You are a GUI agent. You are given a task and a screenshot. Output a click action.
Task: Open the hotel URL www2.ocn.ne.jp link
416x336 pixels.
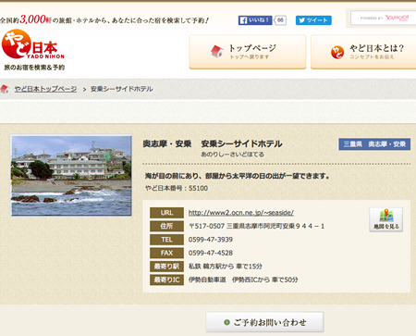click(241, 213)
